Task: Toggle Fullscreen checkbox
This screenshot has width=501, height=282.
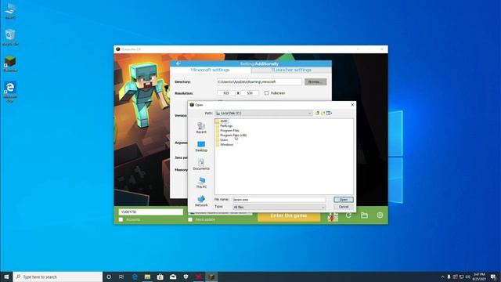Action: pyautogui.click(x=266, y=93)
